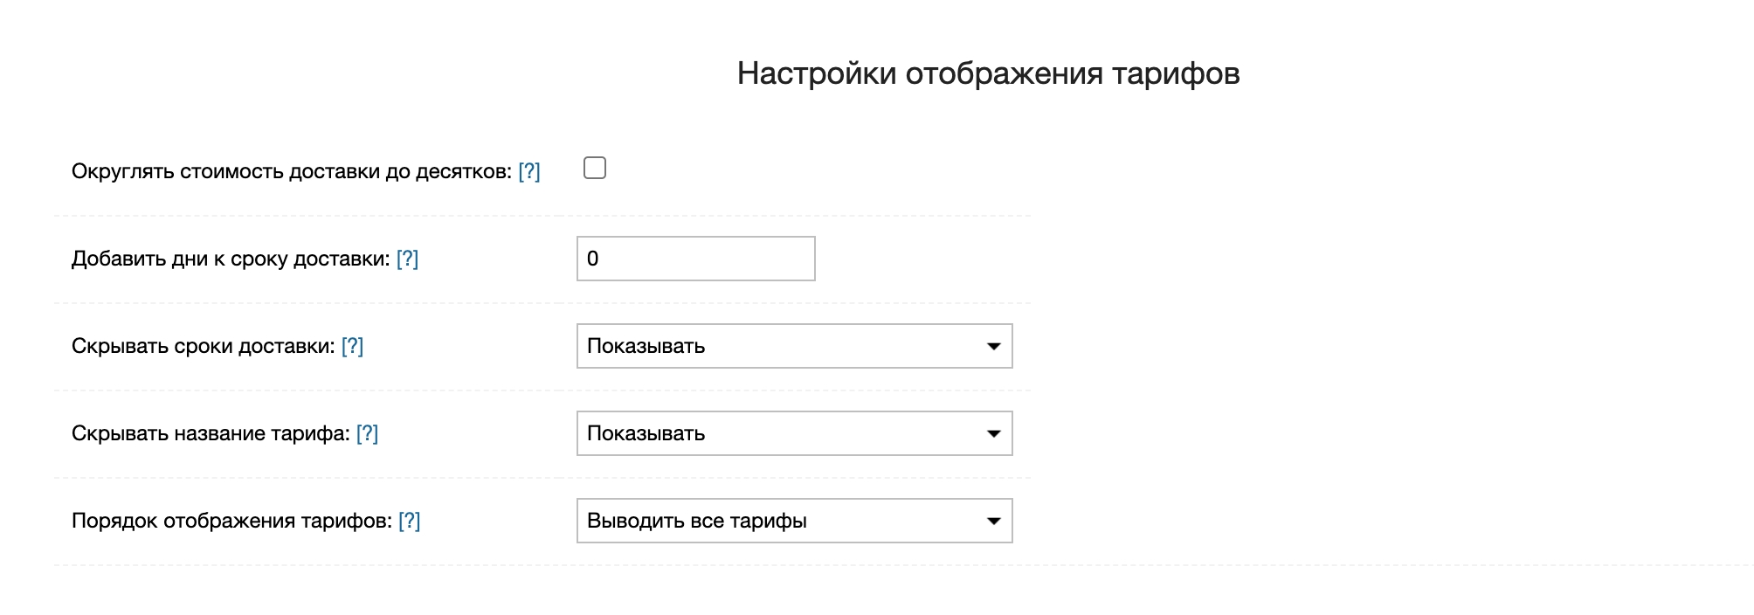Click the 'Округлять стоимость доставки до десятков' label
Viewport: 1754px width, 615px height.
(x=291, y=171)
